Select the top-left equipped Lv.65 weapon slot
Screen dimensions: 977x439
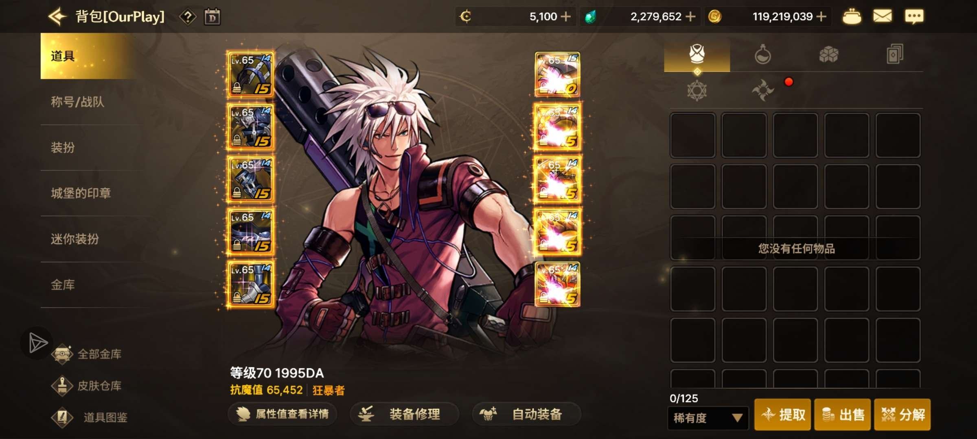tap(250, 74)
